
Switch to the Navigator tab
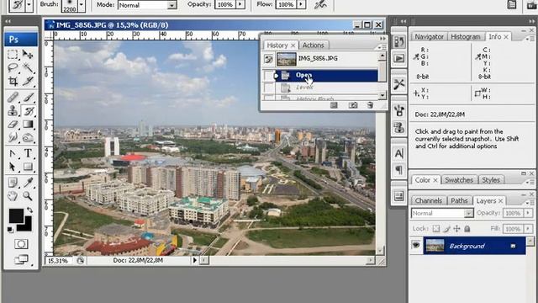click(x=429, y=37)
